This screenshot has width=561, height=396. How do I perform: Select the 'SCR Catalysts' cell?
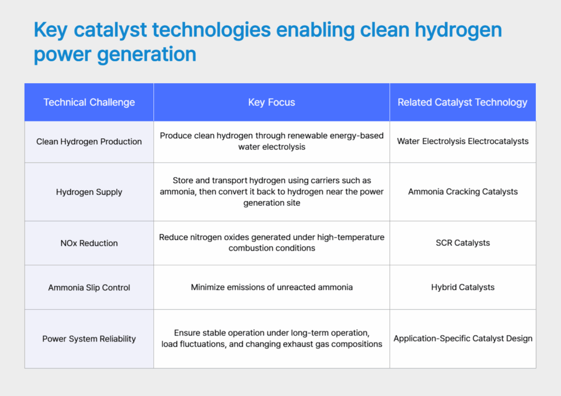[x=462, y=243]
